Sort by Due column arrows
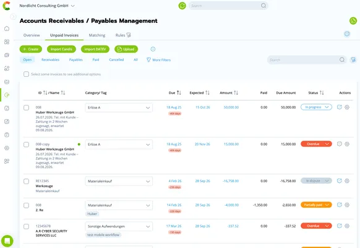Viewport: 360px width, 248px height. coord(179,93)
